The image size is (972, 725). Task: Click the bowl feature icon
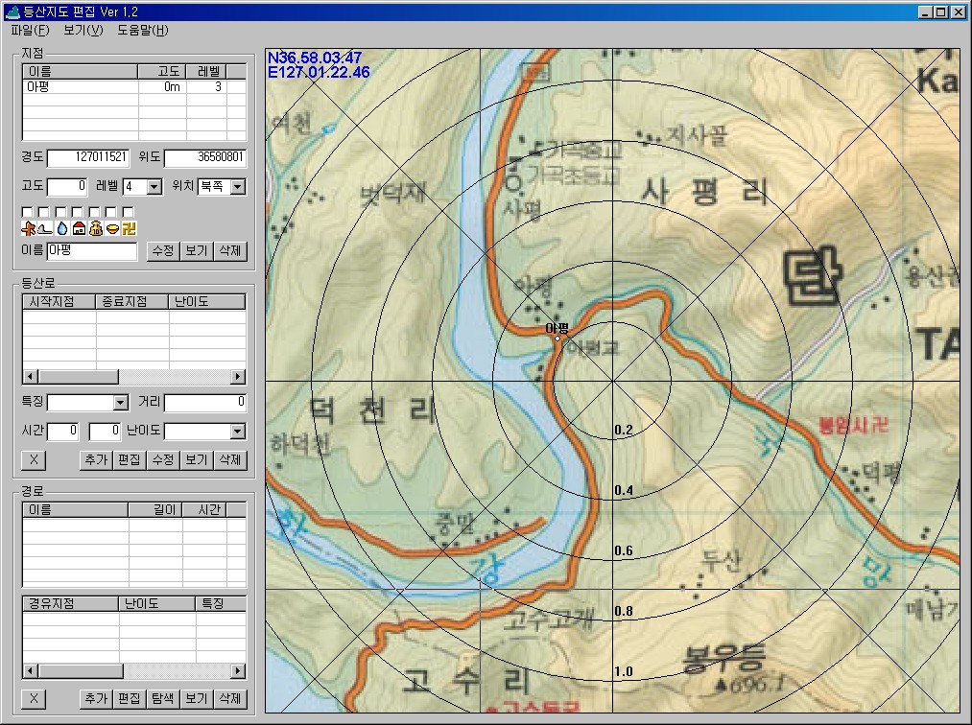(x=112, y=228)
